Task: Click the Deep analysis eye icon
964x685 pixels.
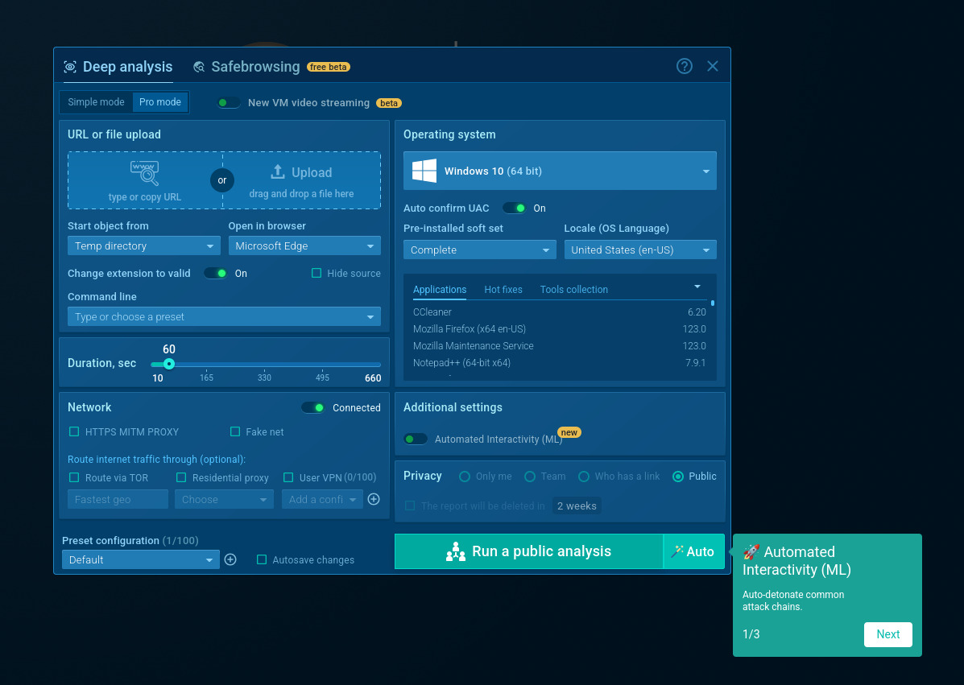Action: tap(70, 67)
